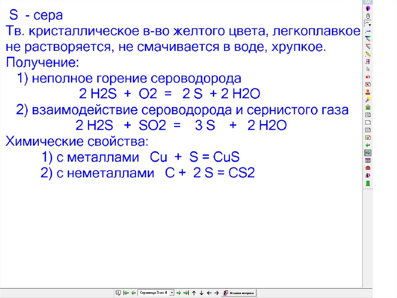Select the mouse mode icon
The image size is (397, 298).
368,16
